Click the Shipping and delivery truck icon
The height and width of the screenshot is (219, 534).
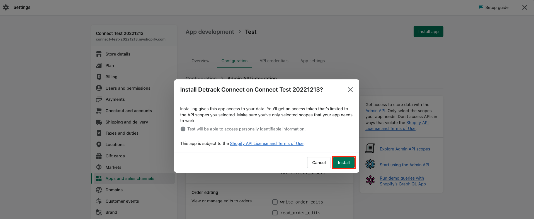[99, 122]
